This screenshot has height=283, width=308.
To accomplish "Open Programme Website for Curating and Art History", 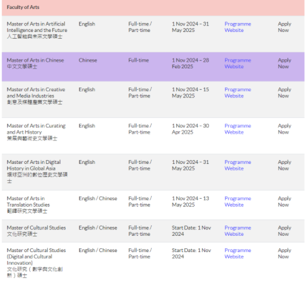I will tap(238, 129).
